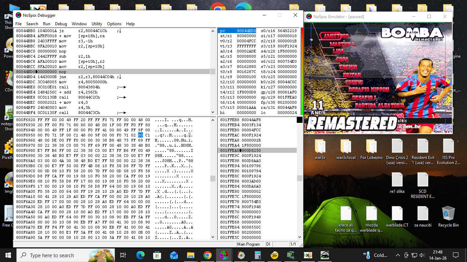
Task: Open the Window menu
Action: click(79, 24)
